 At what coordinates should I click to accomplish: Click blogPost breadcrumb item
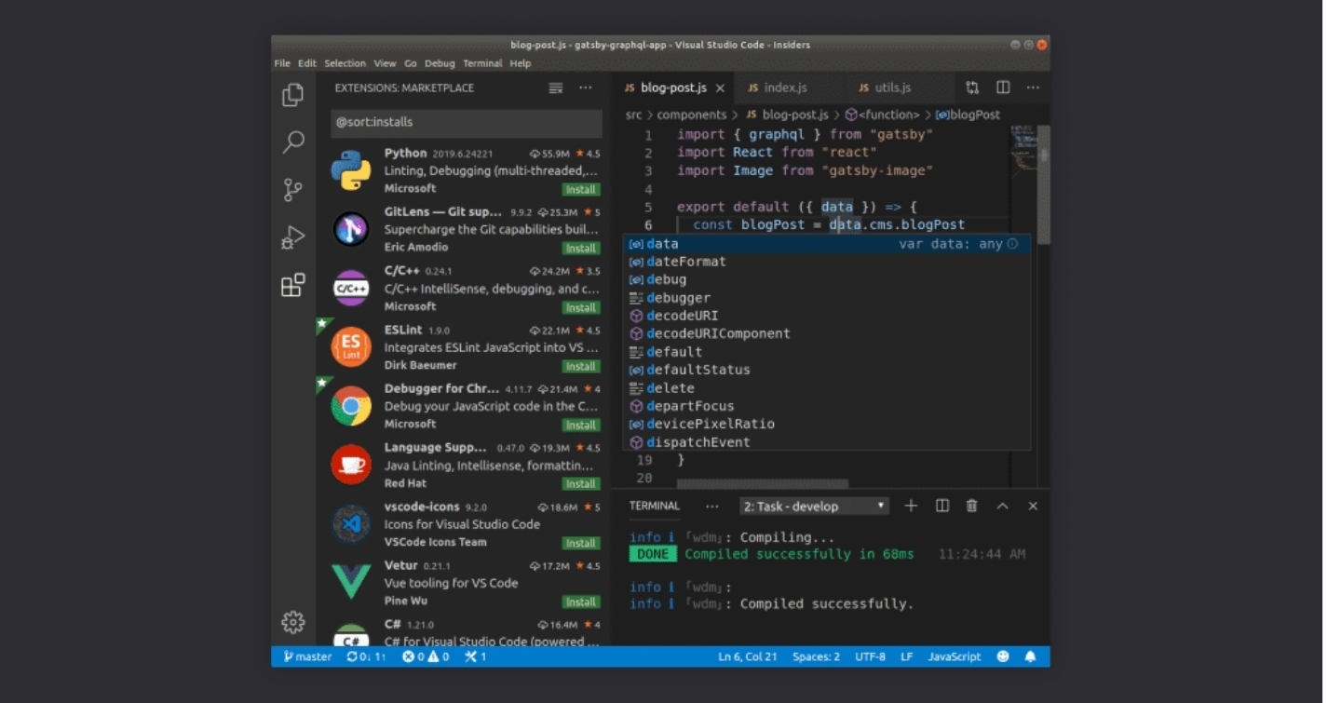click(968, 115)
